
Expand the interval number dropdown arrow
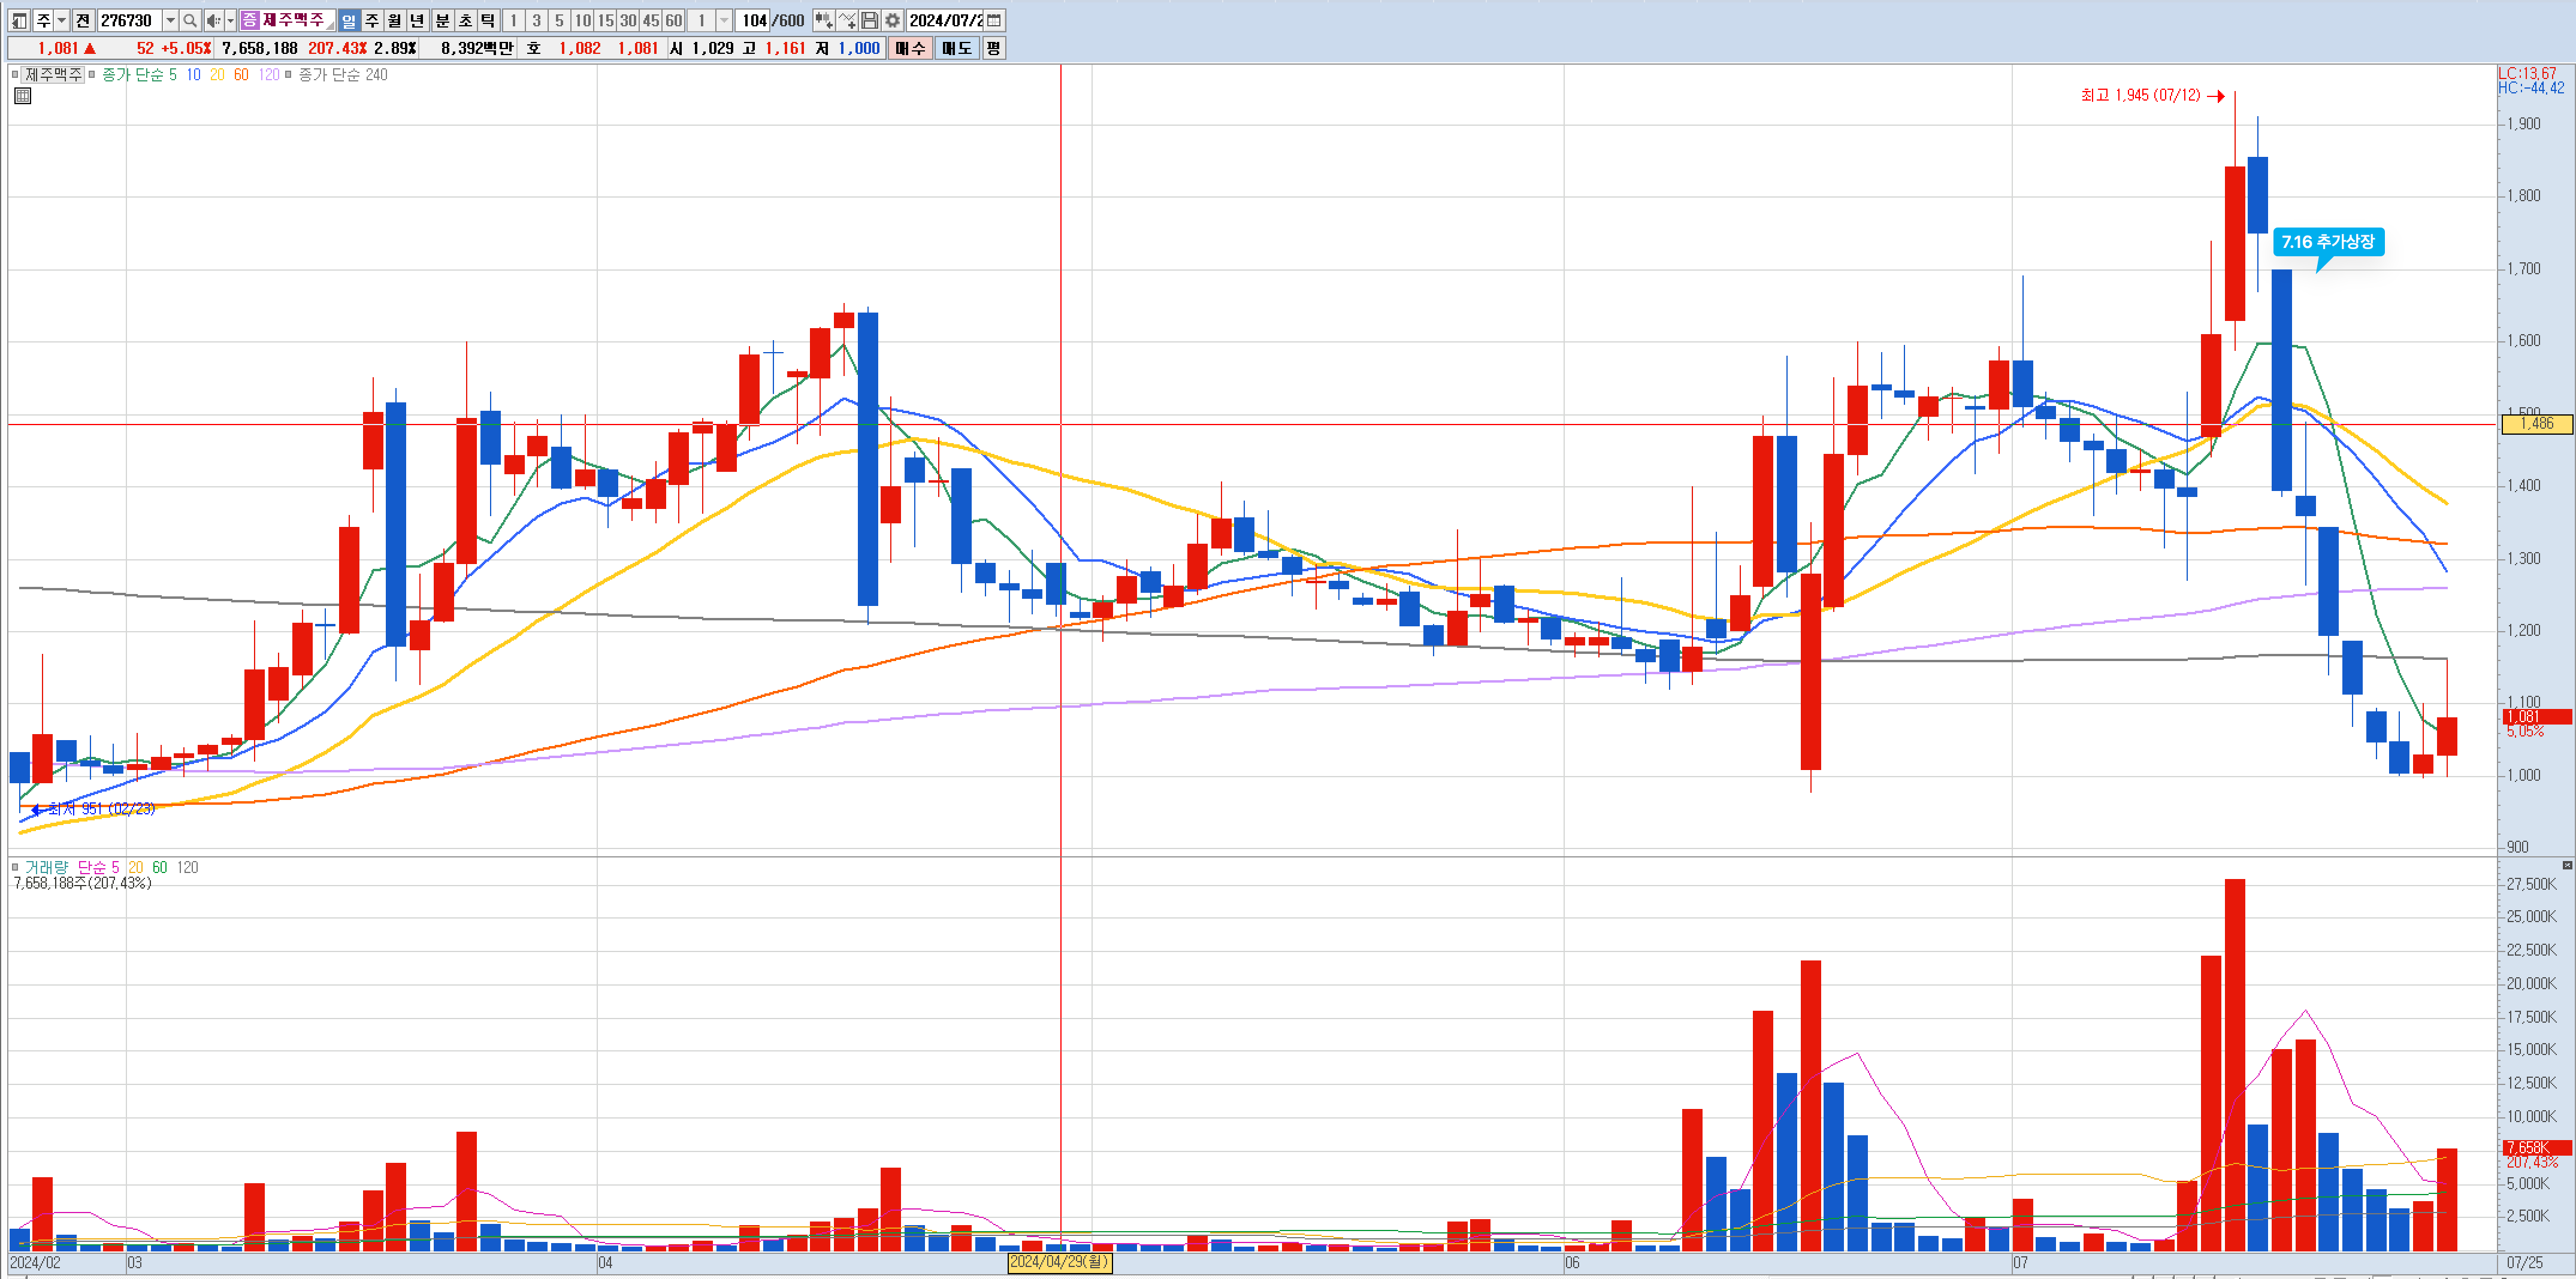(x=724, y=20)
